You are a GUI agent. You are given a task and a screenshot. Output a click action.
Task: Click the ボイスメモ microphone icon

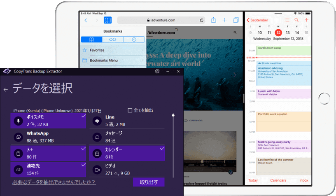pos(19,121)
